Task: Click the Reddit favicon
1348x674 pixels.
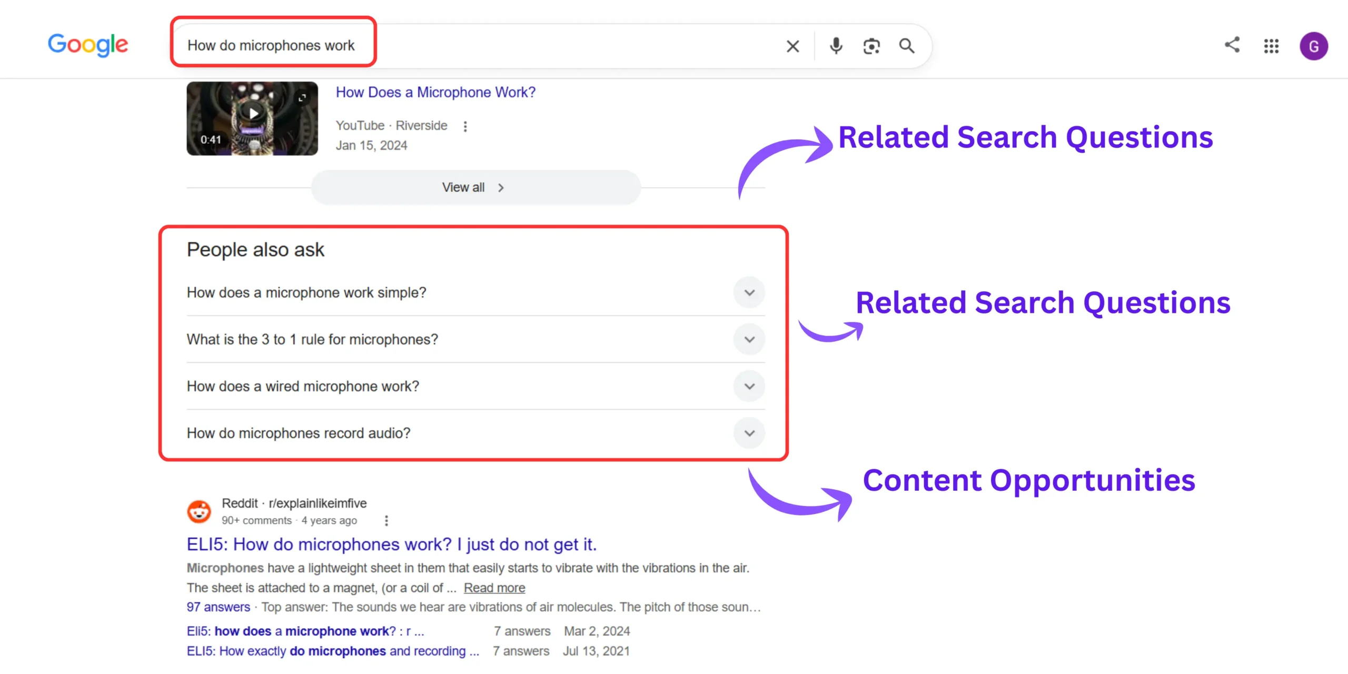Action: 199,511
